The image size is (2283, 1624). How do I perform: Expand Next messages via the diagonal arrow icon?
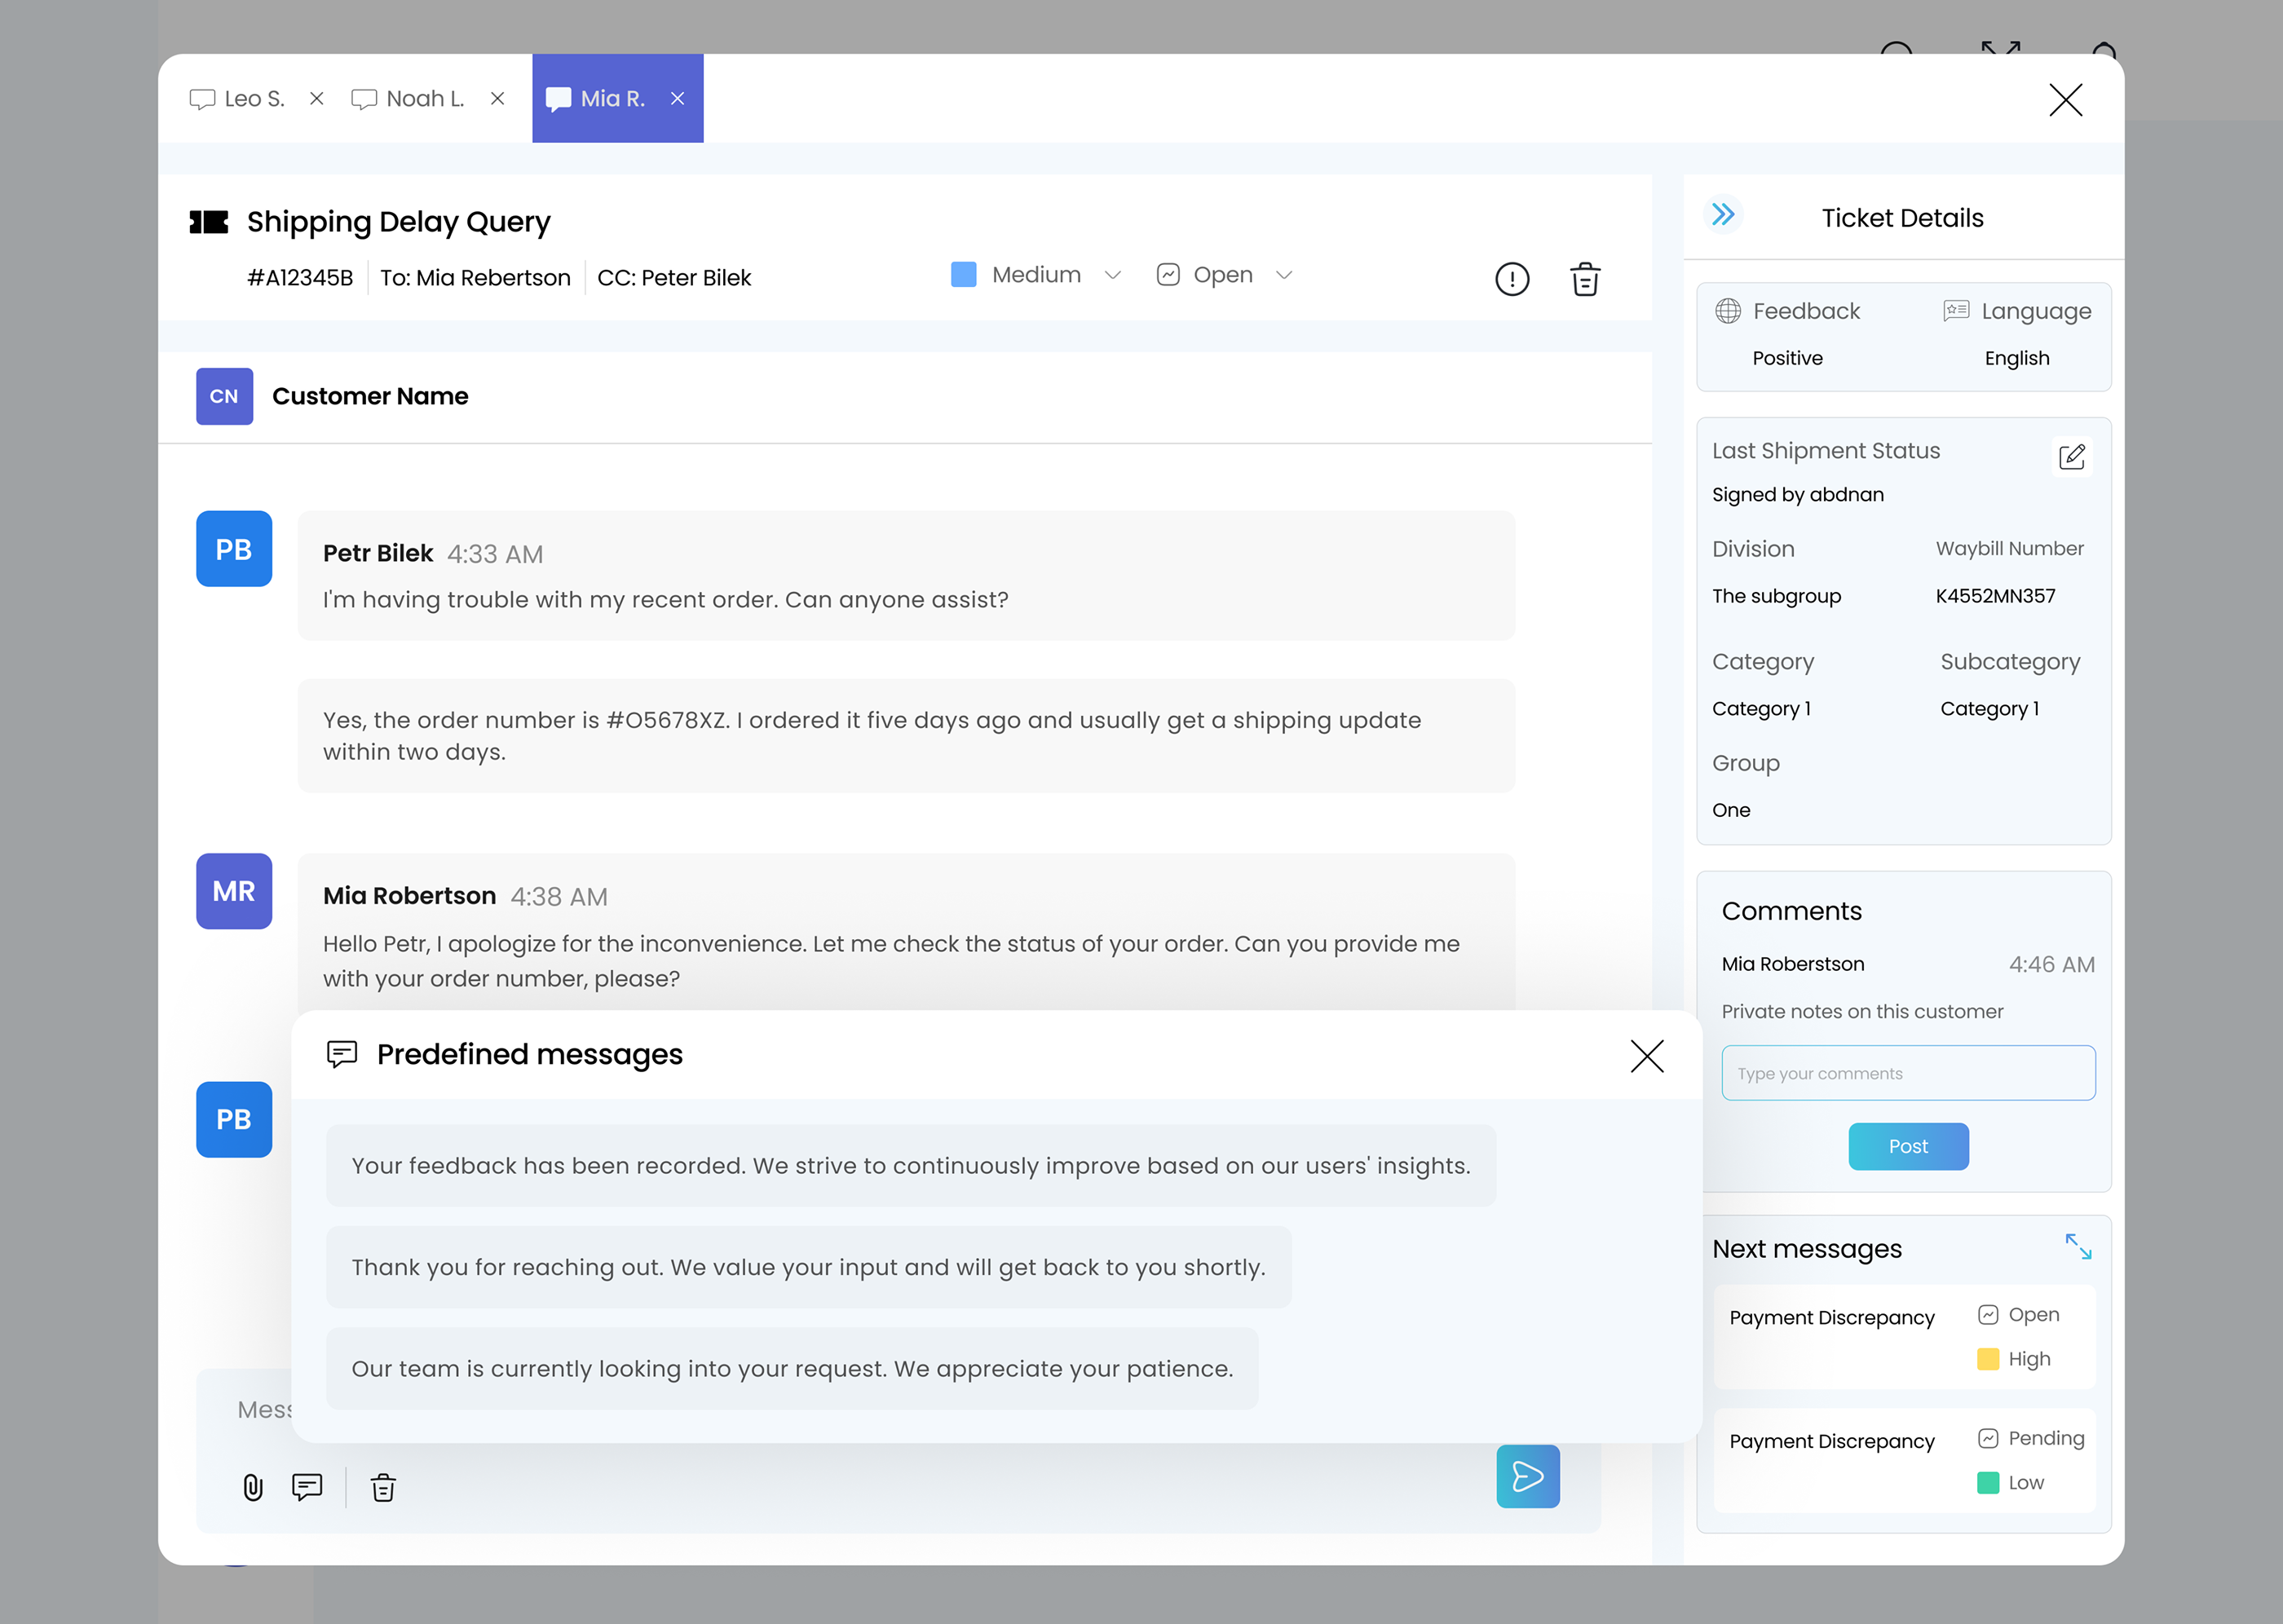click(2079, 1246)
